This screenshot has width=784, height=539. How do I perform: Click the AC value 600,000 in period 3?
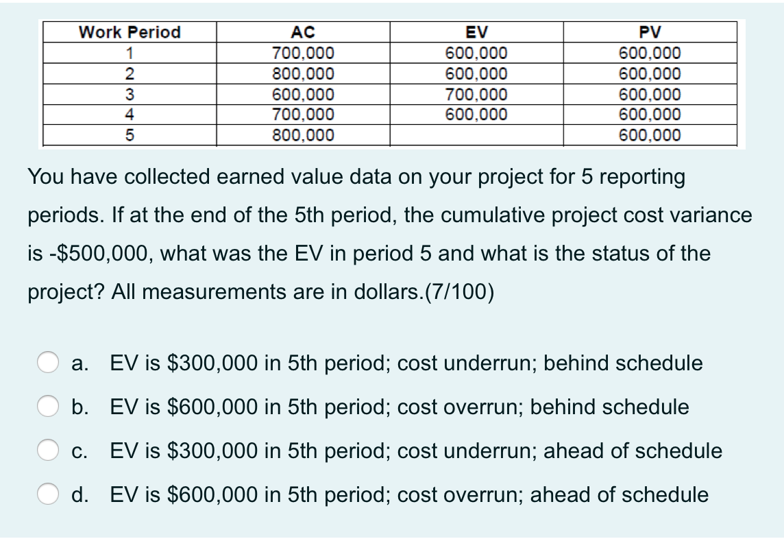click(304, 93)
